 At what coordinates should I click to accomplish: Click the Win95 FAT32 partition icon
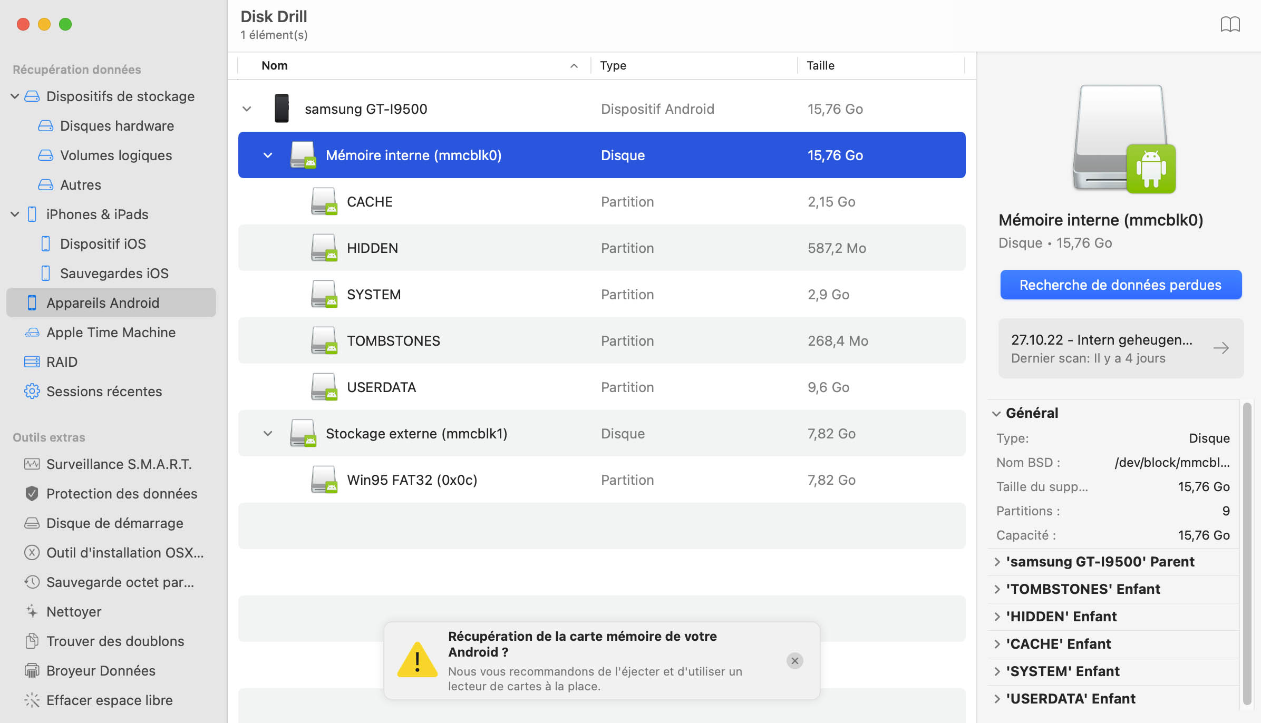coord(324,480)
